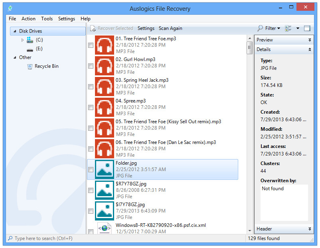Viewport: 320px width, 248px height.
Task: Select the Disk Drives tree item label
Action: [31, 31]
